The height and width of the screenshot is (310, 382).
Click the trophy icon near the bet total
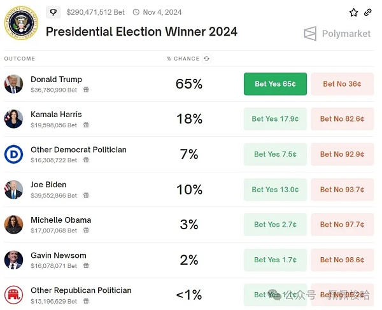(54, 12)
